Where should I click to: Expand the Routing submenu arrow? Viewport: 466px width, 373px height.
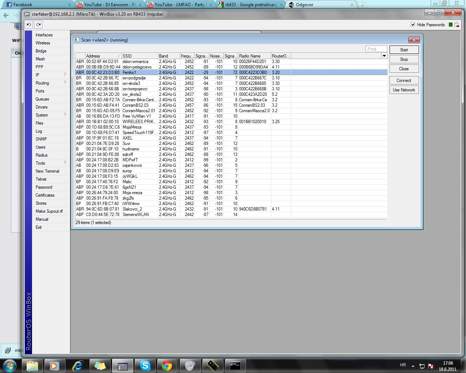coord(66,83)
